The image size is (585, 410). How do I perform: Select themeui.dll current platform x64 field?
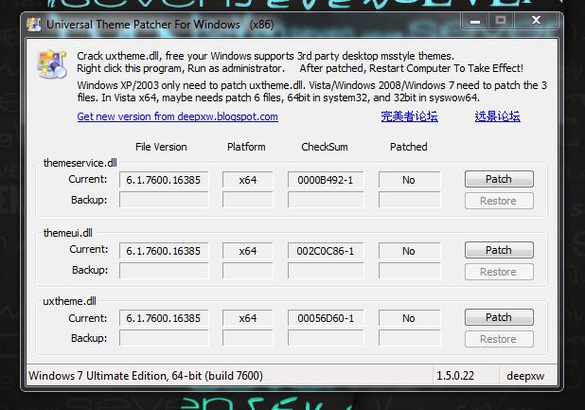(x=248, y=251)
